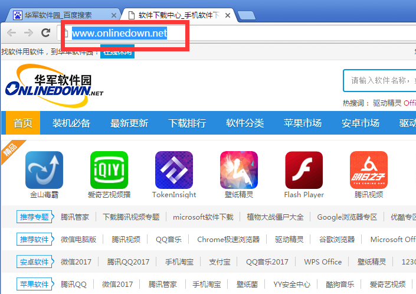Open 驱动精灵 link in 推荐软件 row
The width and height of the screenshot is (416, 294).
[289, 239]
